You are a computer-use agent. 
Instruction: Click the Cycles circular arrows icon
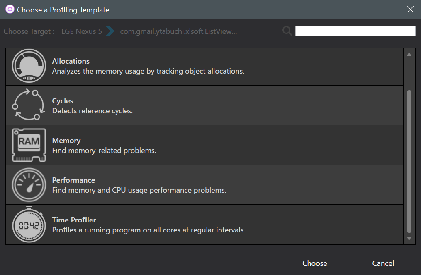(x=28, y=105)
